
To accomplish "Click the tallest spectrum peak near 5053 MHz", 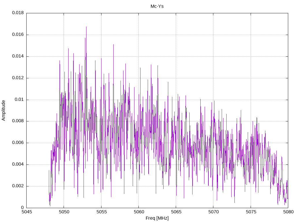I will click(86, 27).
